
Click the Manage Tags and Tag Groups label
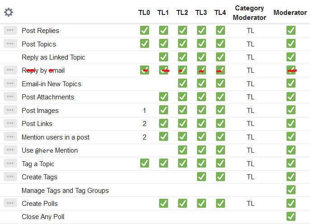click(x=65, y=191)
